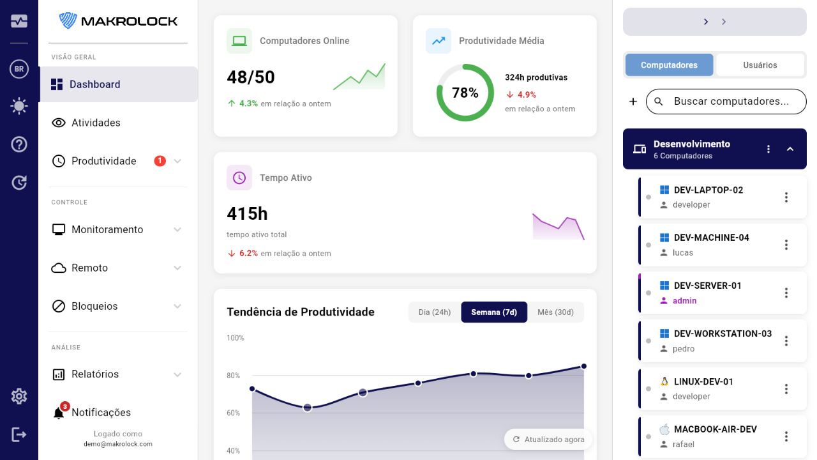Viewport: 817px width, 460px height.
Task: Click the Notificações bell icon with badge
Action: 59,412
